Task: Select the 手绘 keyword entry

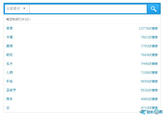Action: coord(10,81)
